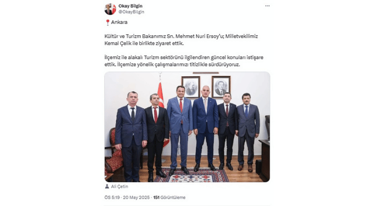
Task: Open the tagged user Ali Çetin
Action: (120, 187)
